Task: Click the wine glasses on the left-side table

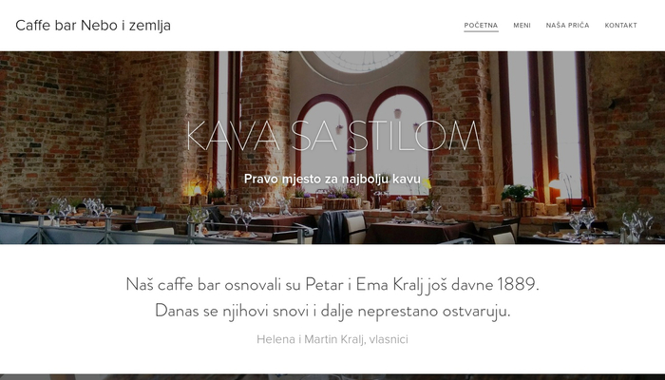Action: coord(95,208)
